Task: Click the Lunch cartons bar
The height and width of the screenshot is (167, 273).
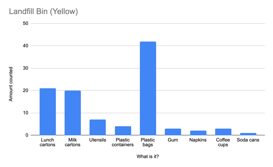Action: tap(48, 112)
